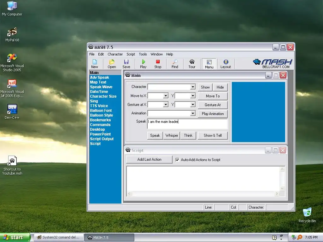Screen dimensions: 323x242
Task: Open the Gesture at X dropdown
Action: 166,105
